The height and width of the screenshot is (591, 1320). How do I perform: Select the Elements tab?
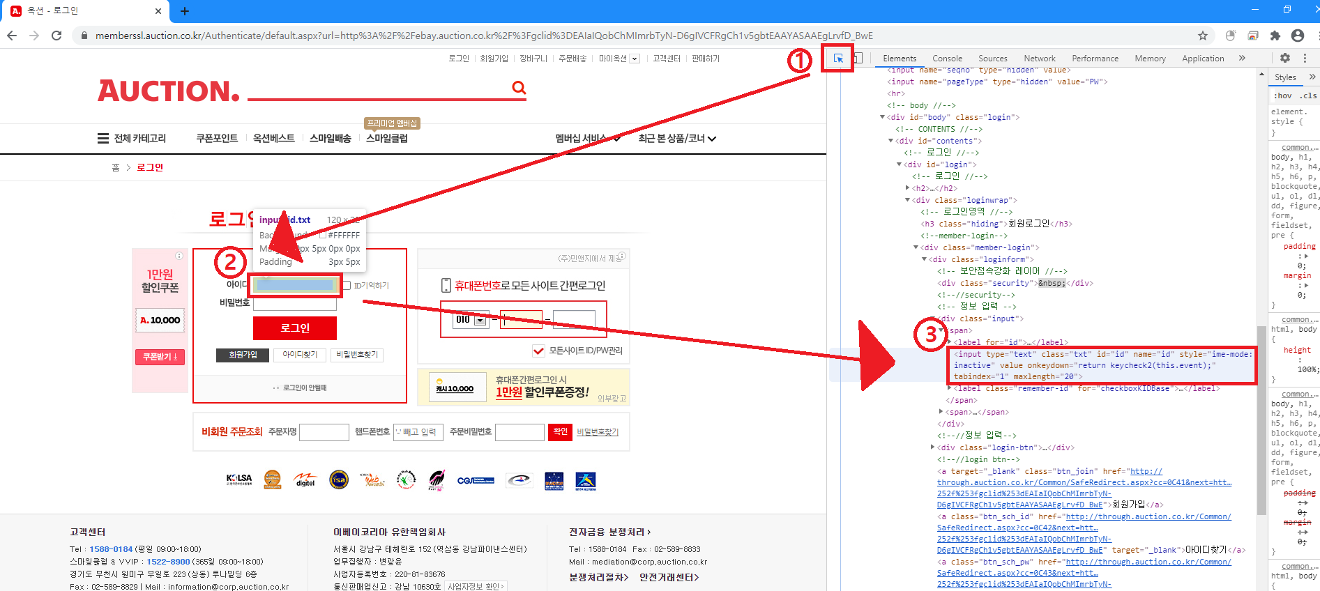900,59
